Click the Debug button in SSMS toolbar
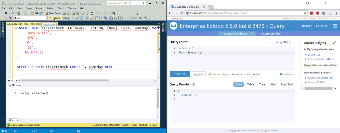340x133 pixels. tap(66, 18)
